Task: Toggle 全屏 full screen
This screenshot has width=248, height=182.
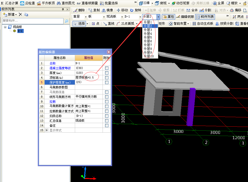Action: (219, 3)
